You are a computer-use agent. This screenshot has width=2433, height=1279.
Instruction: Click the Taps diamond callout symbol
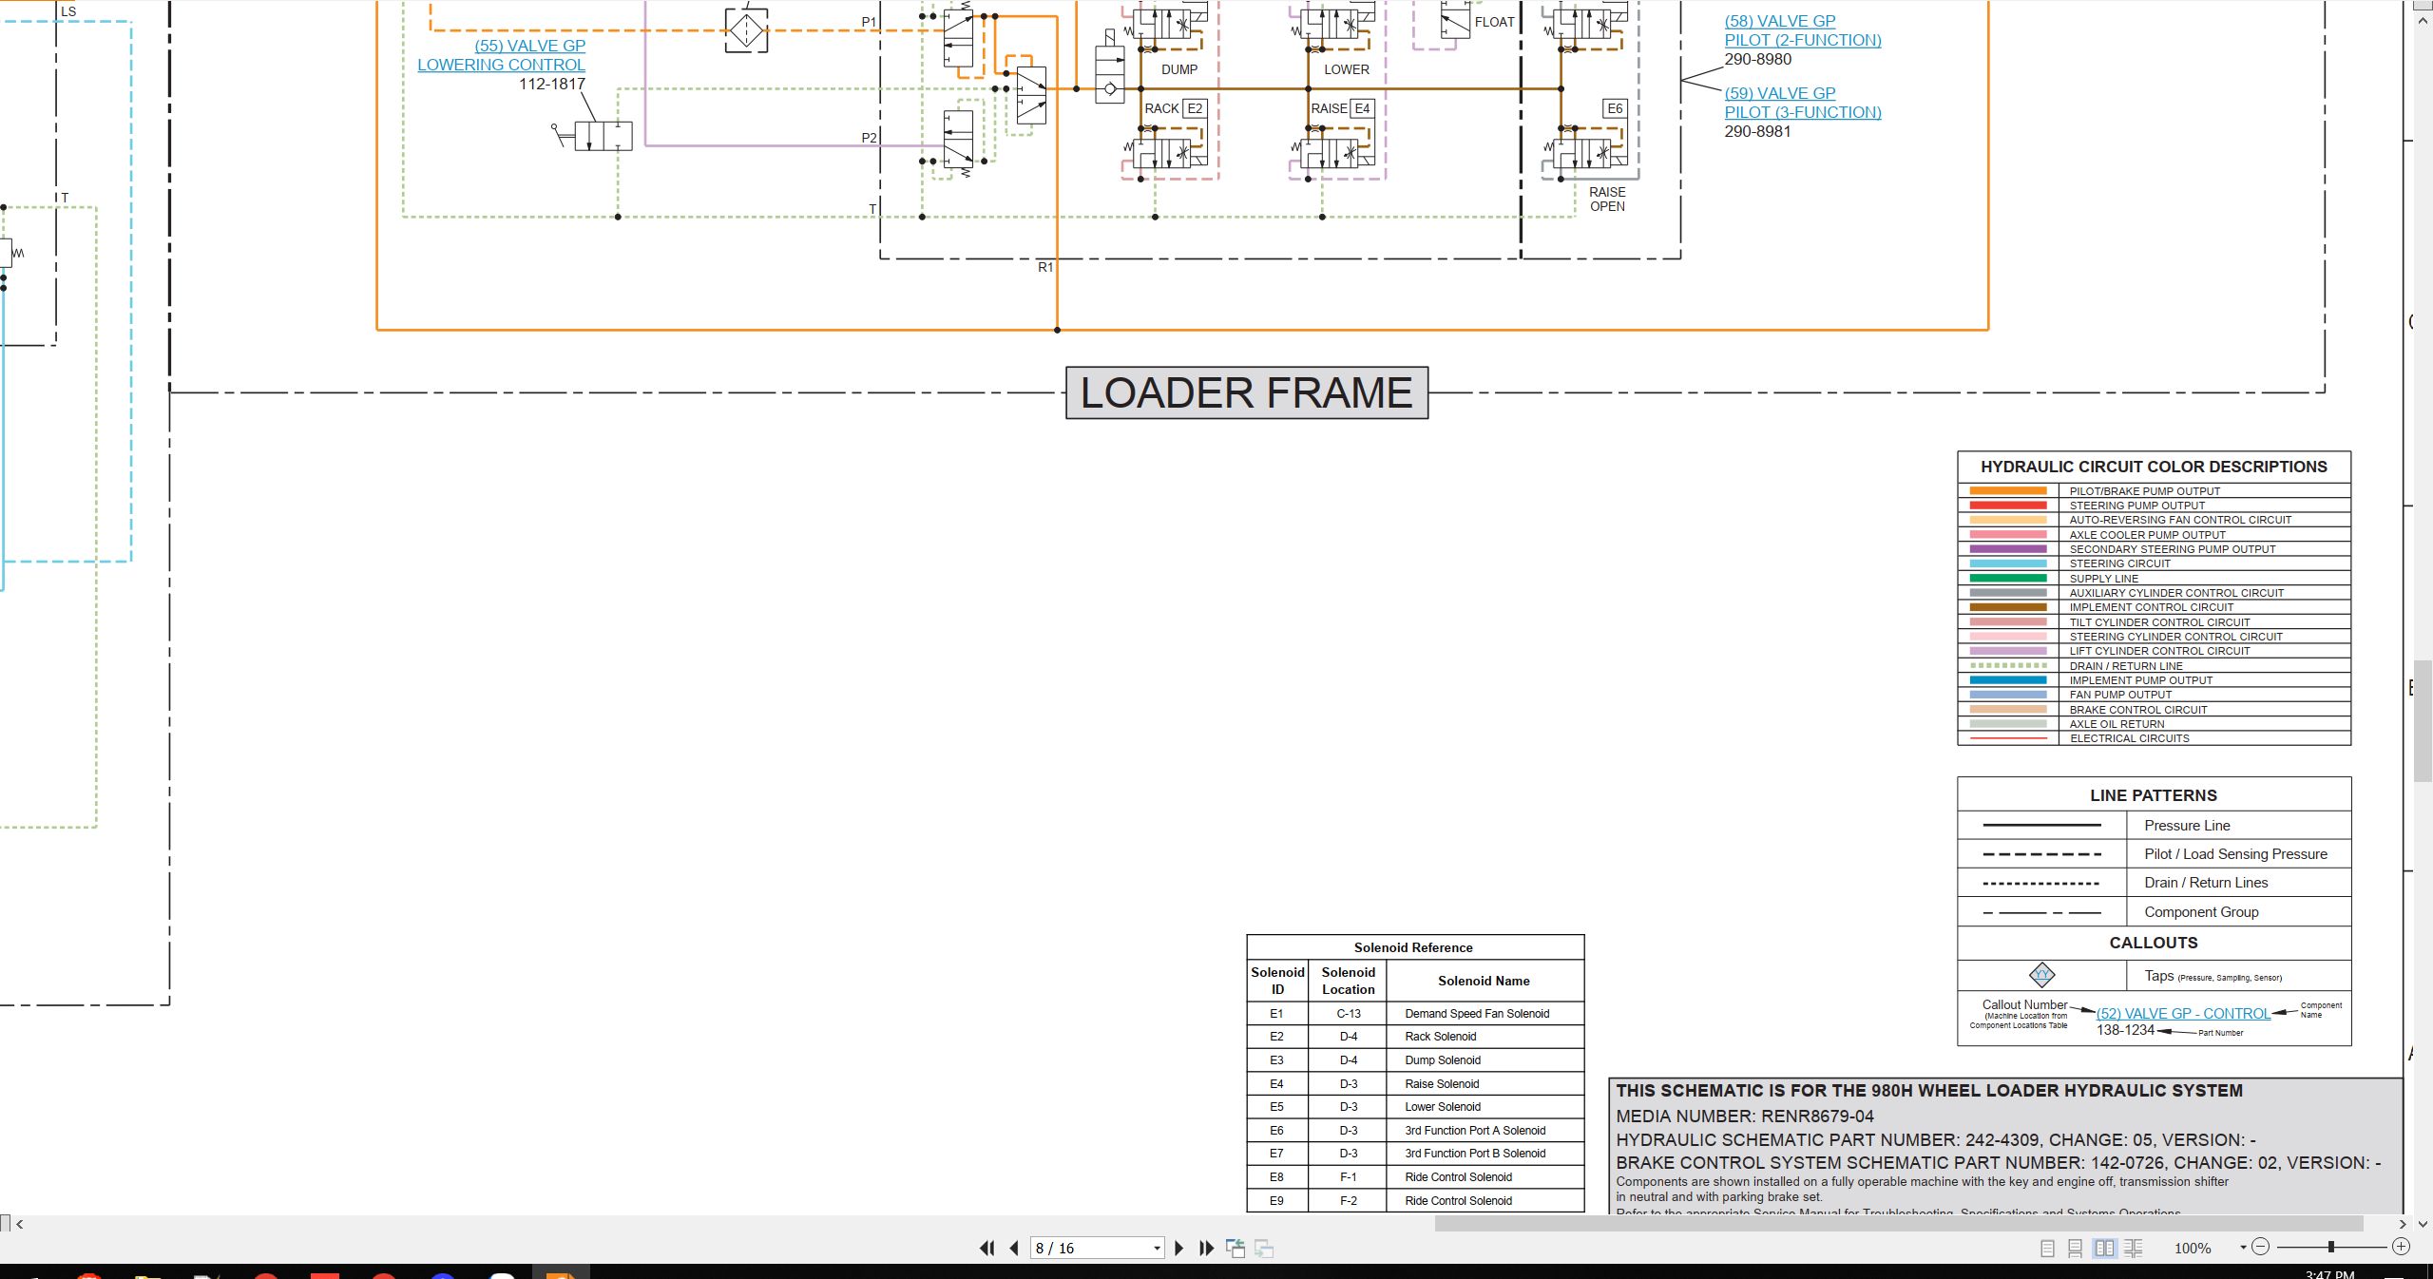2041,975
